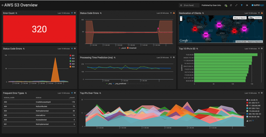The width and height of the screenshot is (266, 137).
Task: Click Report a map error link
Action: [x=255, y=42]
